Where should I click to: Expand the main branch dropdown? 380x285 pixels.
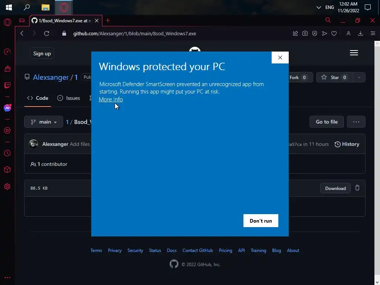point(44,122)
